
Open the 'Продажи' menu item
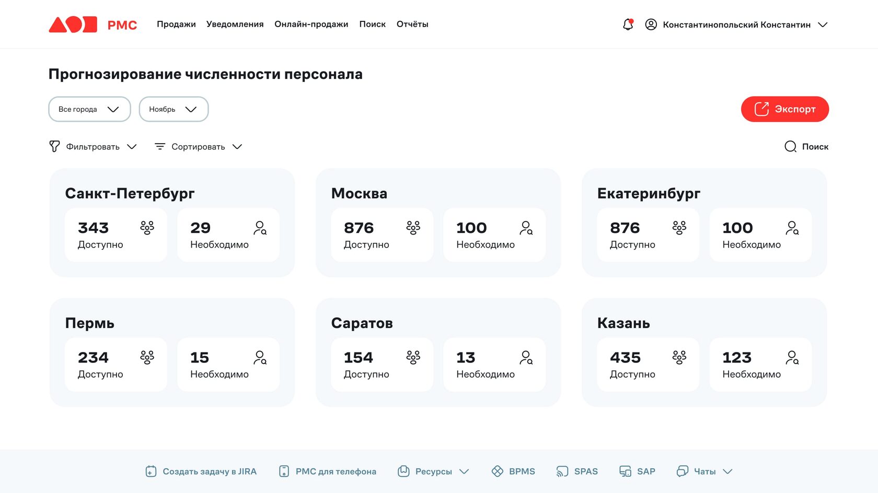pyautogui.click(x=176, y=25)
